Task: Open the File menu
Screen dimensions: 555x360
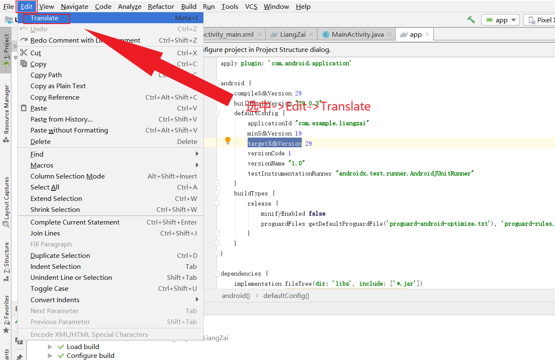Action: coord(8,6)
